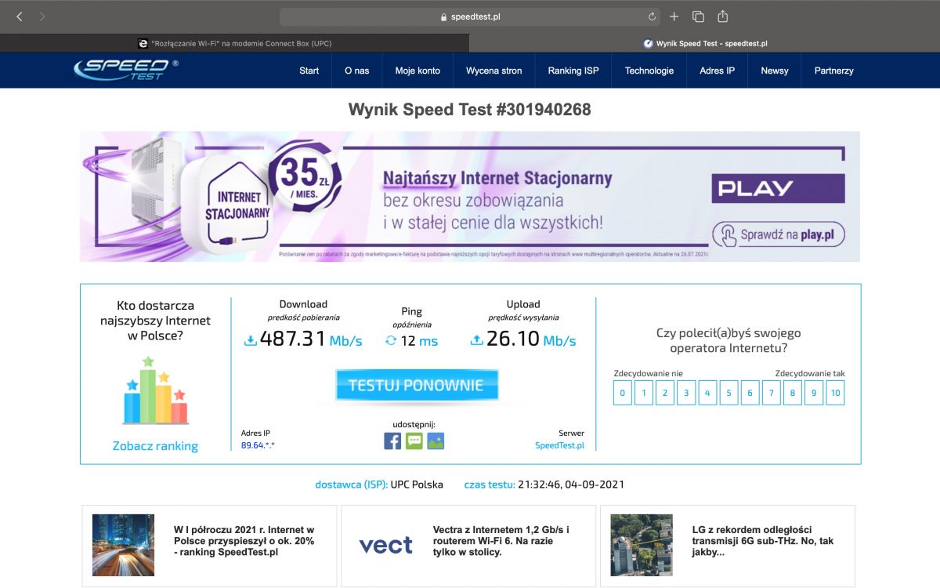The image size is (940, 588).
Task: Click the 26.10 Mb/s upload value
Action: point(531,339)
